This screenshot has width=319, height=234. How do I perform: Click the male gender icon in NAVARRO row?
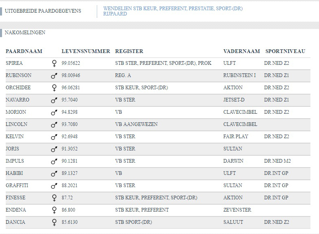(x=54, y=100)
